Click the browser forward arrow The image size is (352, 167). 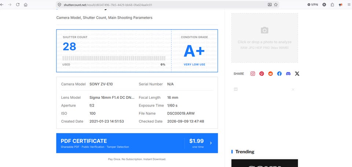[x=10, y=4]
